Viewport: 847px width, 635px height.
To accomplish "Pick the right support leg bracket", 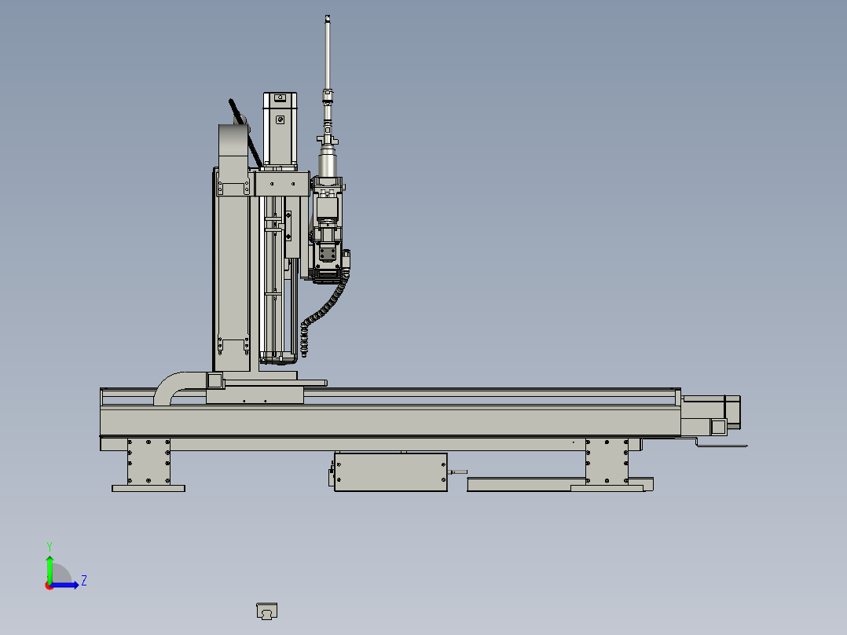I will click(x=607, y=461).
